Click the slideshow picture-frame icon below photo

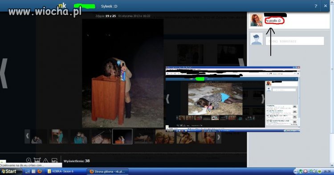pyautogui.click(x=37, y=160)
